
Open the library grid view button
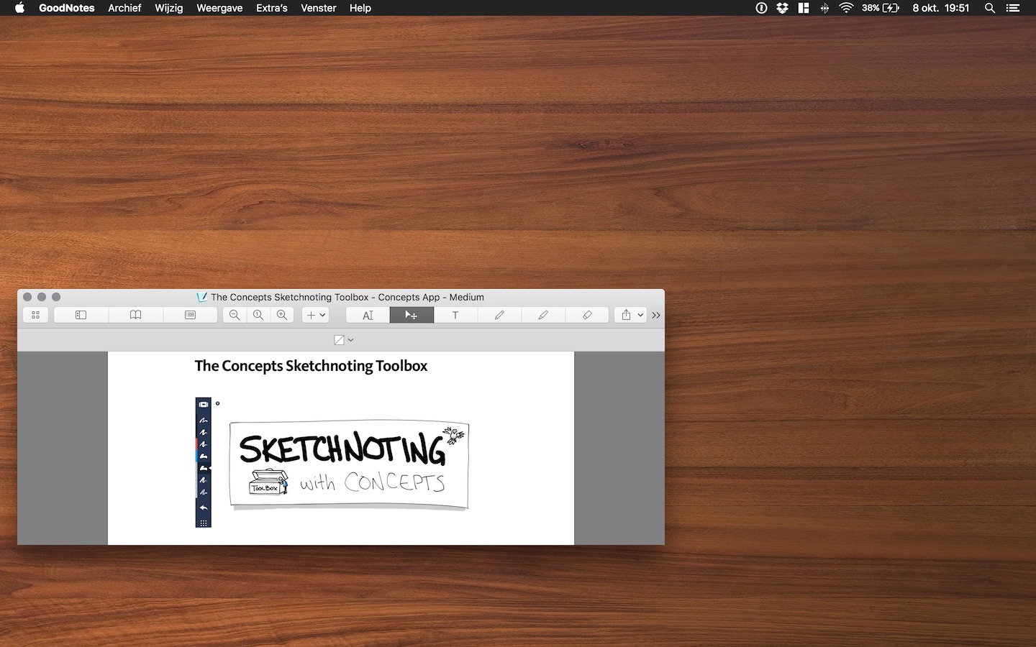35,315
